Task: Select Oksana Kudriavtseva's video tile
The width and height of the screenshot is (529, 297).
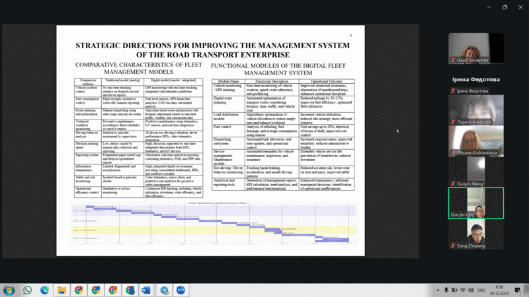Action: [475, 139]
